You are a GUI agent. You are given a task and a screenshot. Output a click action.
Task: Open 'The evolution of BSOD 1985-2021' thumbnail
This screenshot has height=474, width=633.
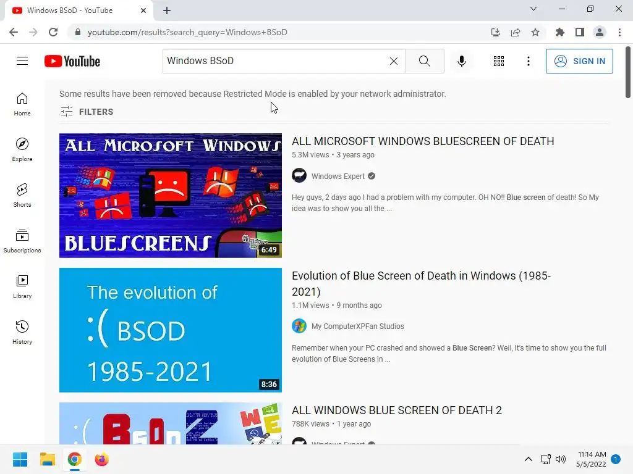click(171, 330)
